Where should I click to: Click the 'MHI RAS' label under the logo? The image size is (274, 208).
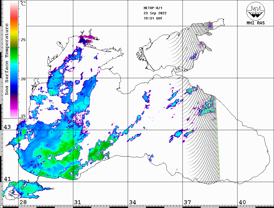pos(255,23)
